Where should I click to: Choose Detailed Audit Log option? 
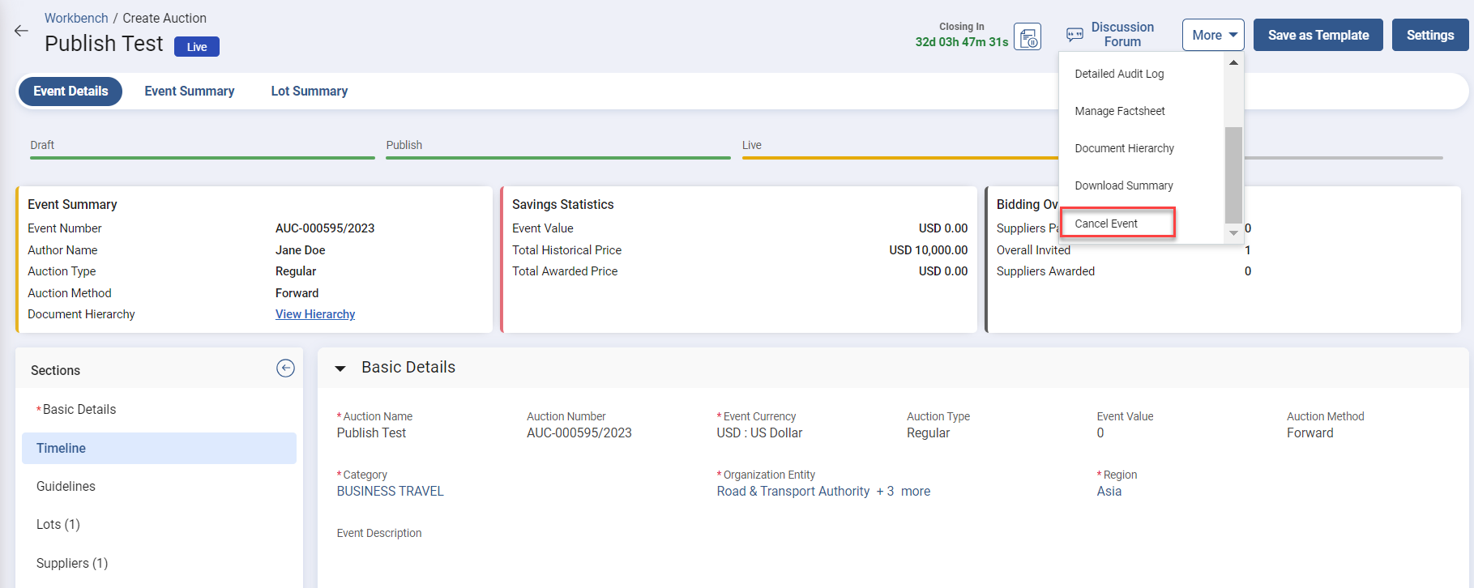(x=1119, y=74)
